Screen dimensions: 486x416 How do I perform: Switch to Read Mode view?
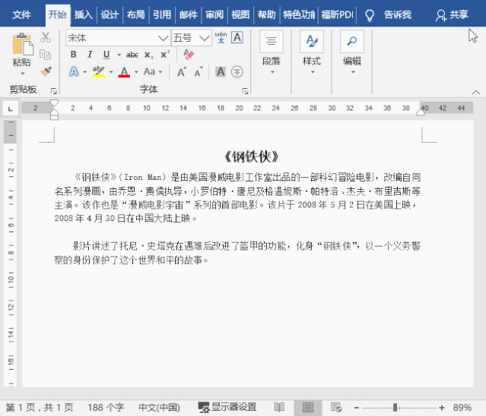279,408
